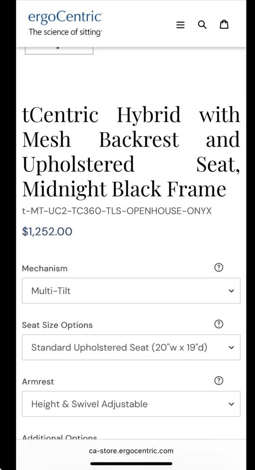255x470 pixels.
Task: Open the hamburger navigation menu
Action: tap(180, 25)
